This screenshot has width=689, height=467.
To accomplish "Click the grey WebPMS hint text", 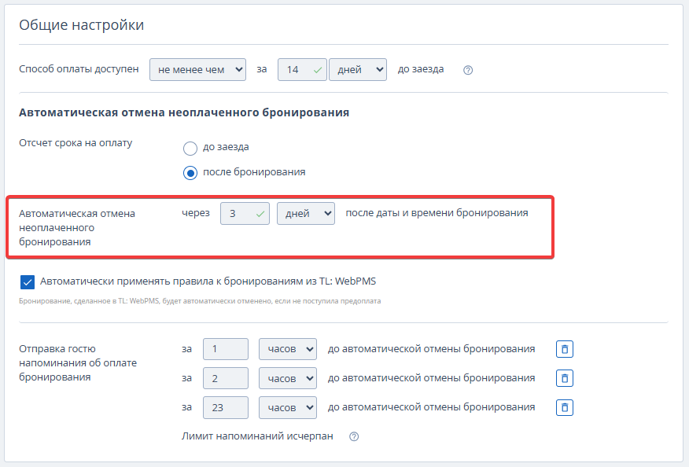I will click(x=200, y=301).
